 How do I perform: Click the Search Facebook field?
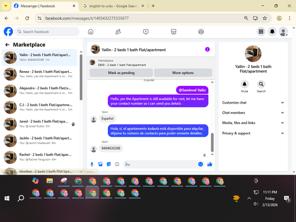(x=47, y=31)
